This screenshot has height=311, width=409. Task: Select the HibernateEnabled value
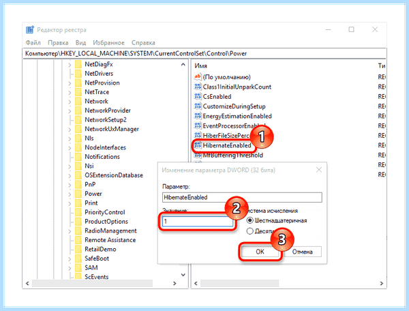[x=227, y=145]
